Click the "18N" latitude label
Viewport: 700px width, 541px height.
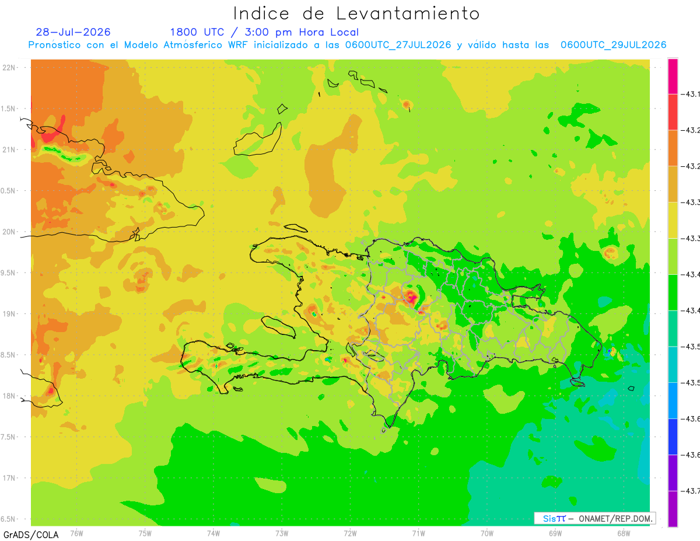(x=9, y=396)
